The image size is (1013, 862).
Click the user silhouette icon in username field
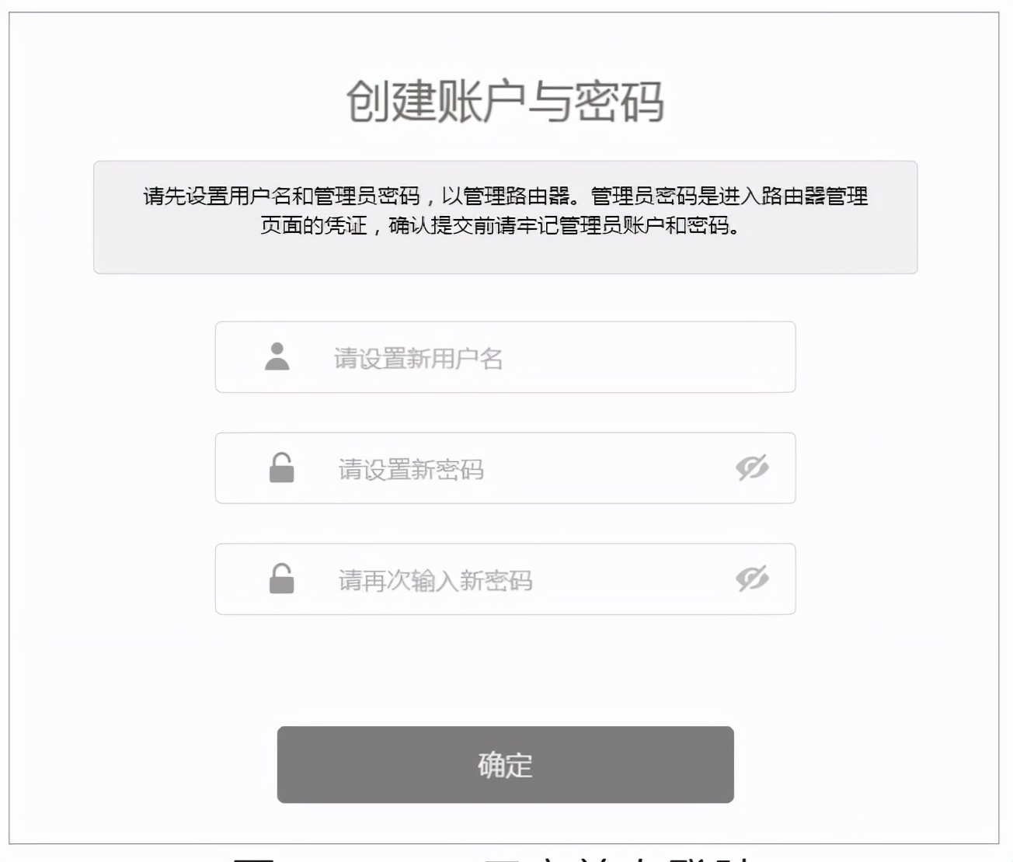277,357
